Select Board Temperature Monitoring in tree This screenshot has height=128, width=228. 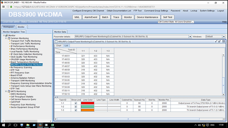coord(25,62)
